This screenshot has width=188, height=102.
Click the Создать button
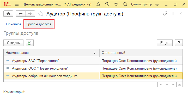(14, 43)
